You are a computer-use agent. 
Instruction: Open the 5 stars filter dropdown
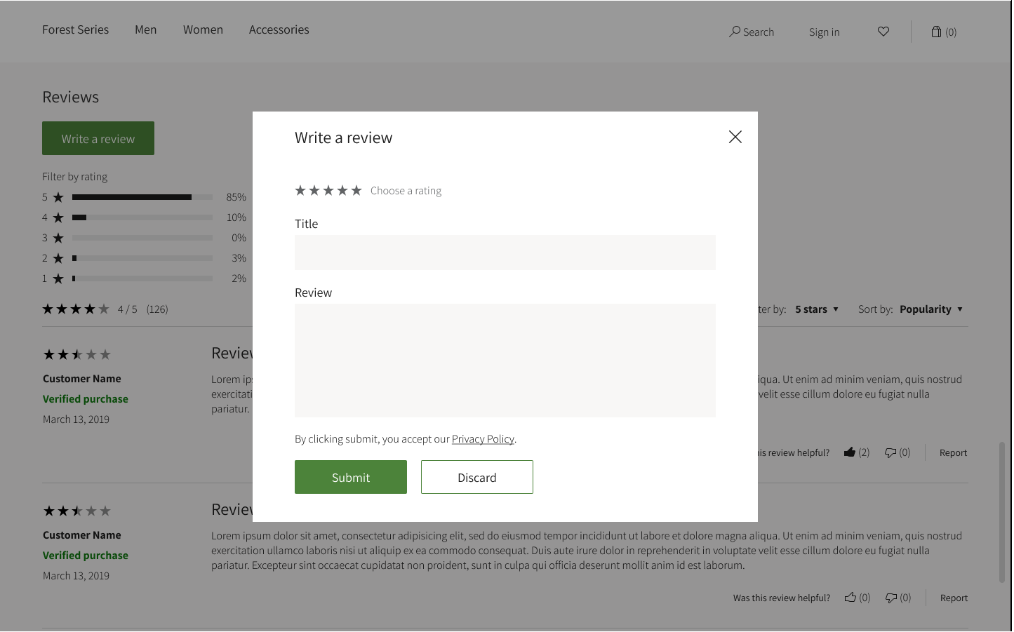pos(816,309)
